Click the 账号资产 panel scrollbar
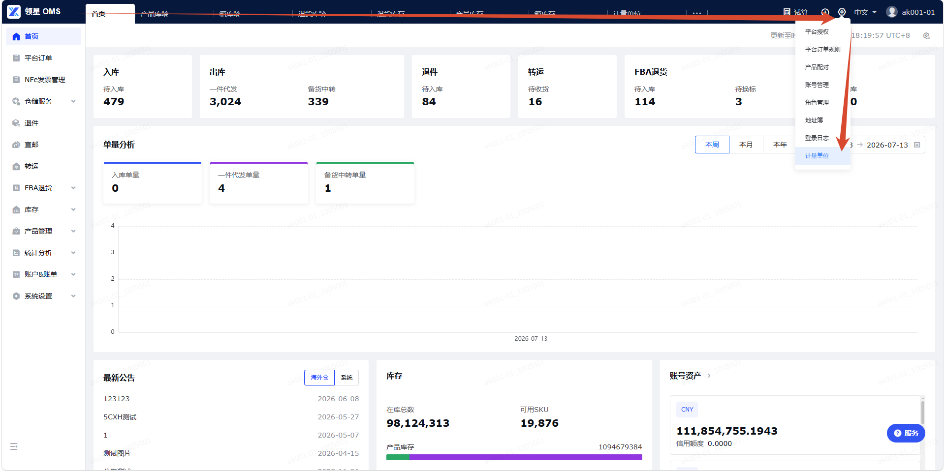Screen dimensions: 945x472 tap(923, 412)
